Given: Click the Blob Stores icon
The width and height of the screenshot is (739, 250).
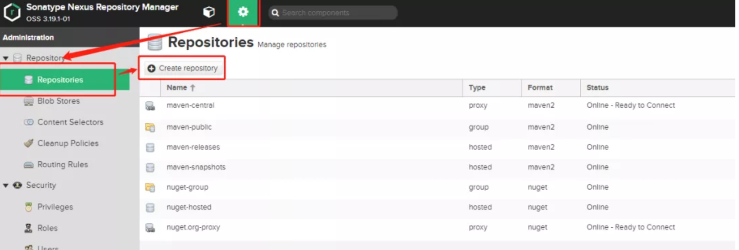Looking at the screenshot, I should click(x=29, y=101).
